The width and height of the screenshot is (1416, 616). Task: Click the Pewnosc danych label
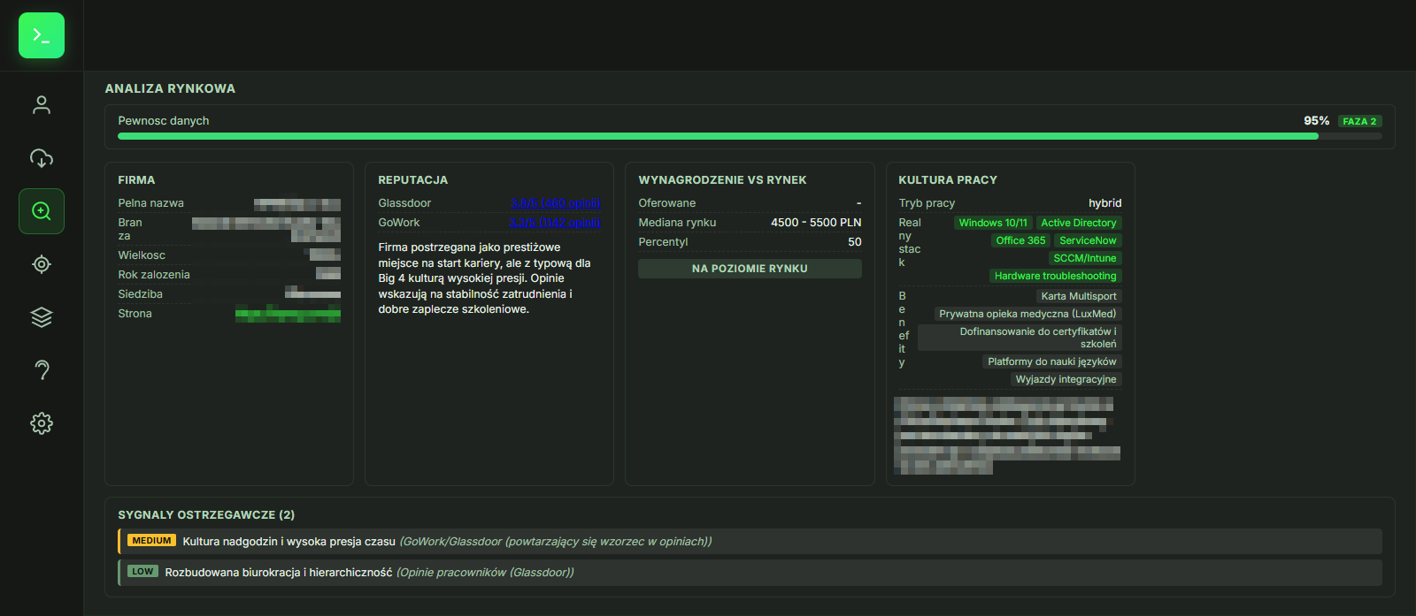coord(164,121)
